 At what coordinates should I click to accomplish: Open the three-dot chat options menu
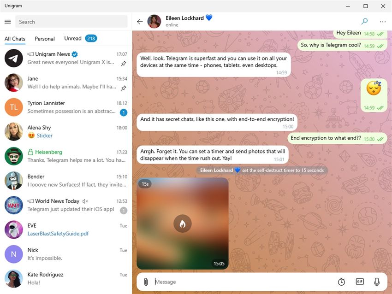point(382,22)
